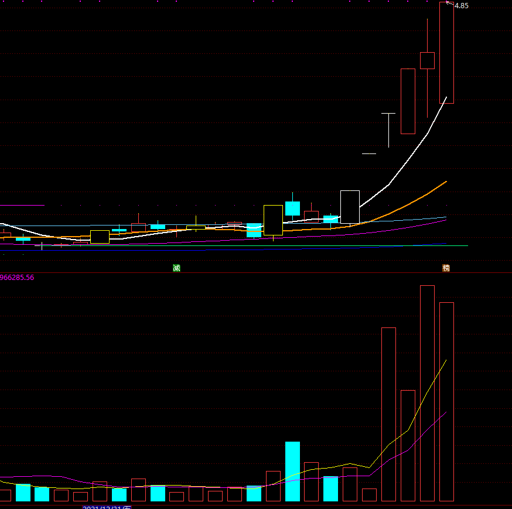Select the latest candlestick labeled 4.85
This screenshot has height=509, width=512.
(446, 53)
